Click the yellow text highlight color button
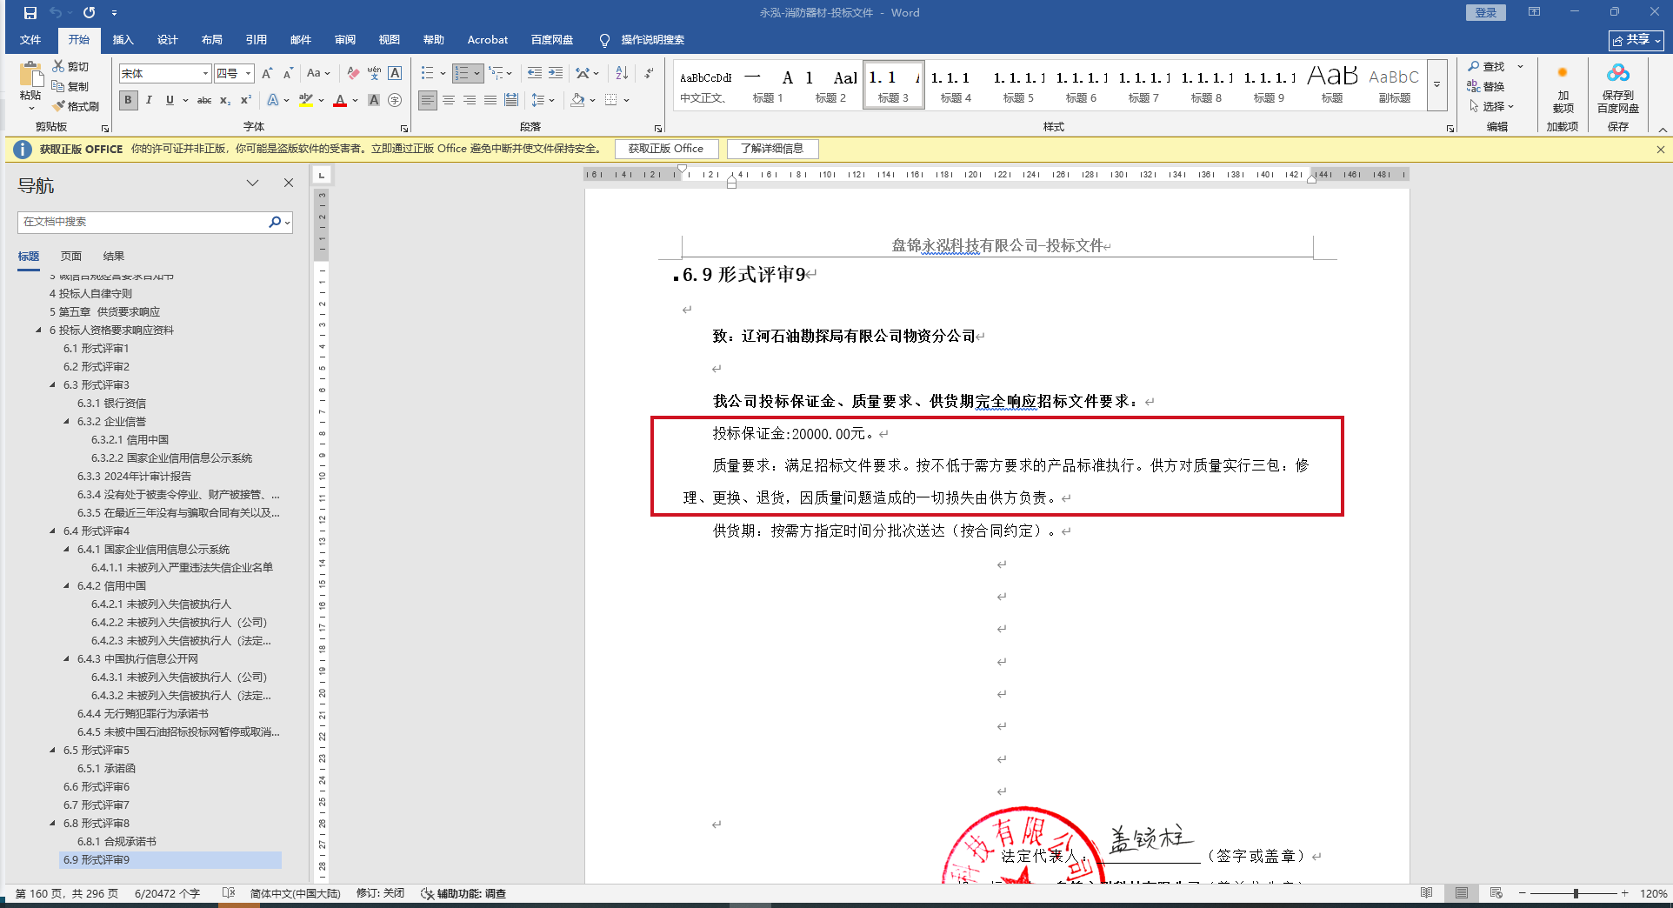The width and height of the screenshot is (1673, 908). pyautogui.click(x=305, y=100)
